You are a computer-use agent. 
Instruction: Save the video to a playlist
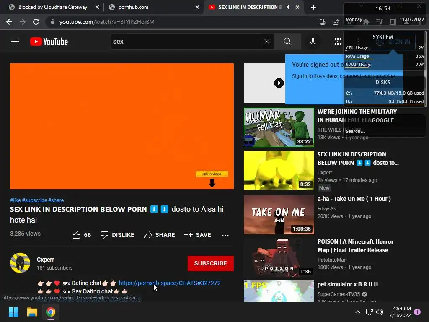click(198, 235)
